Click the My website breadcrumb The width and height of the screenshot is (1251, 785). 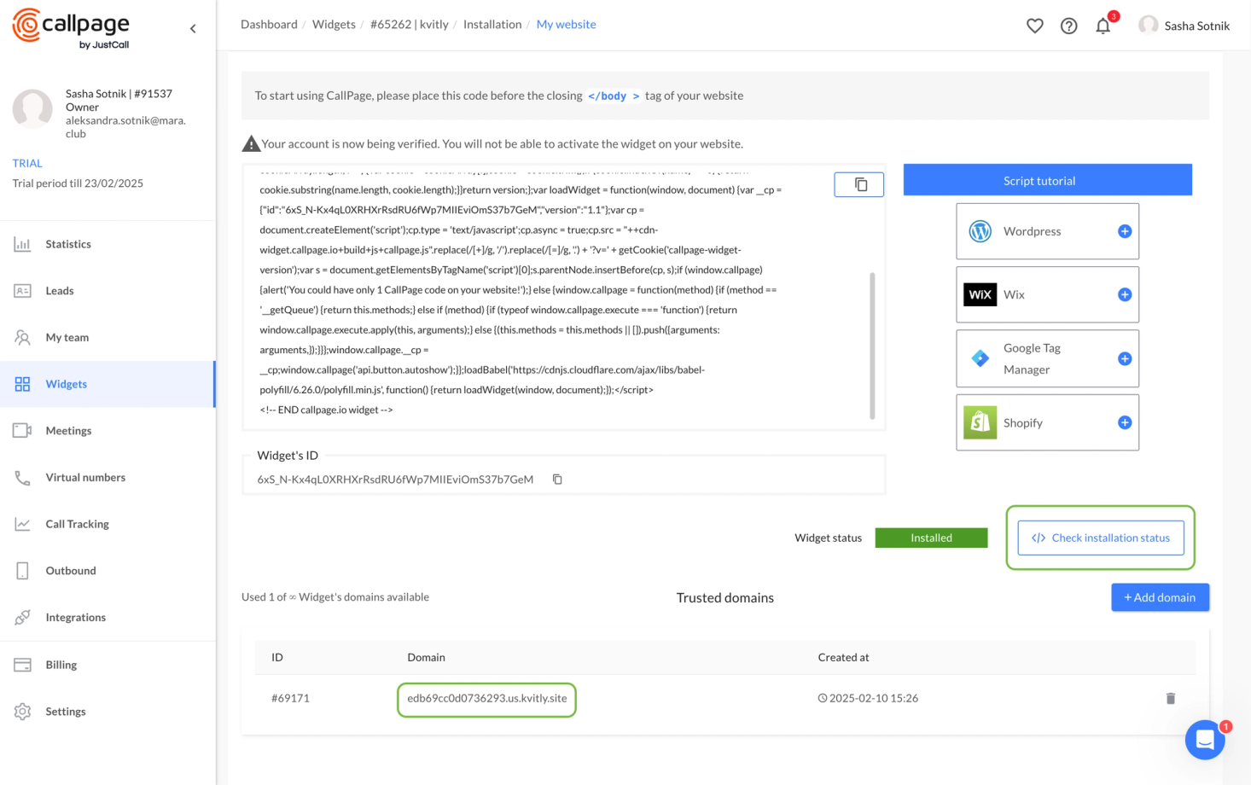567,25
